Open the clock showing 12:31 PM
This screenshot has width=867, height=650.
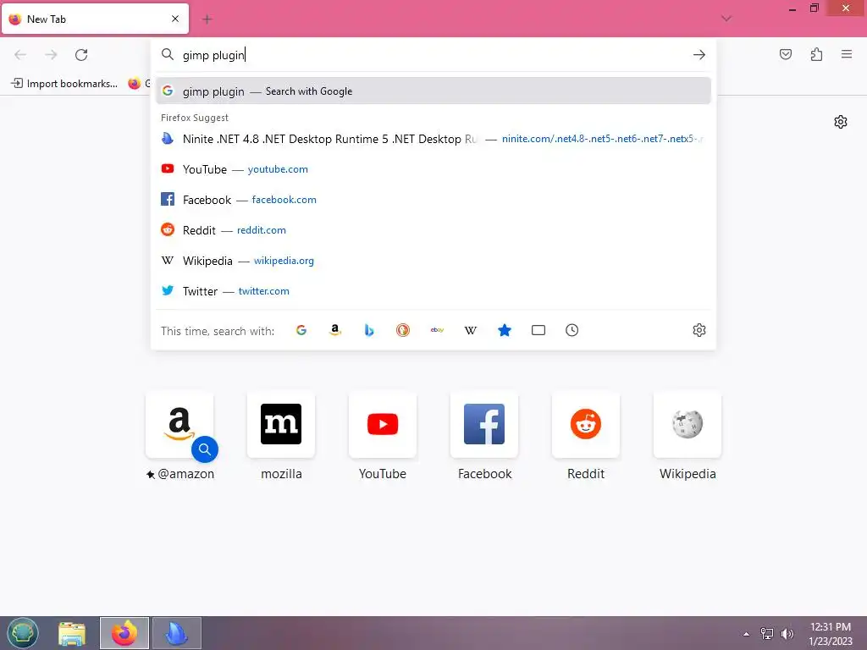point(831,633)
